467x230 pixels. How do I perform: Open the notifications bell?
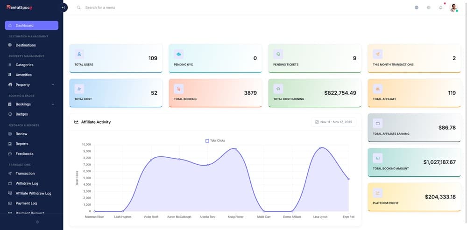tap(440, 7)
